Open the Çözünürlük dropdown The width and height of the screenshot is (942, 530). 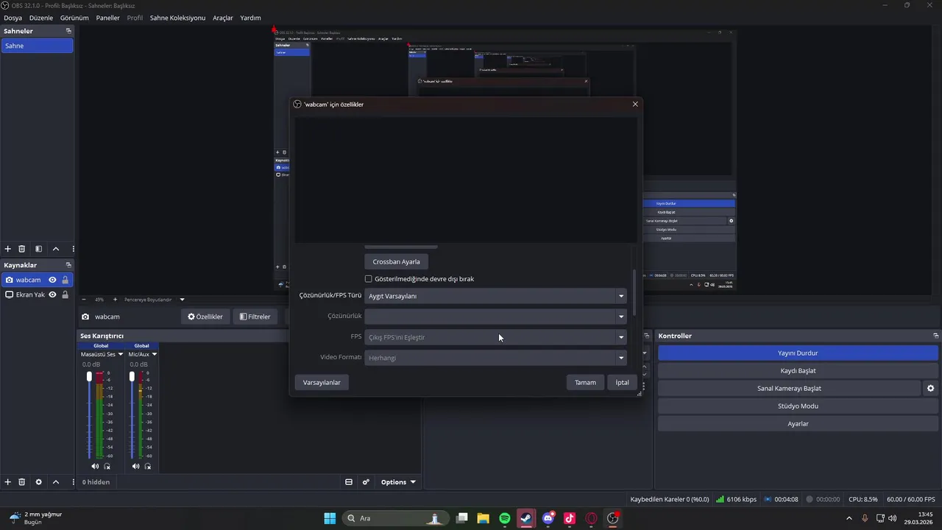(496, 317)
